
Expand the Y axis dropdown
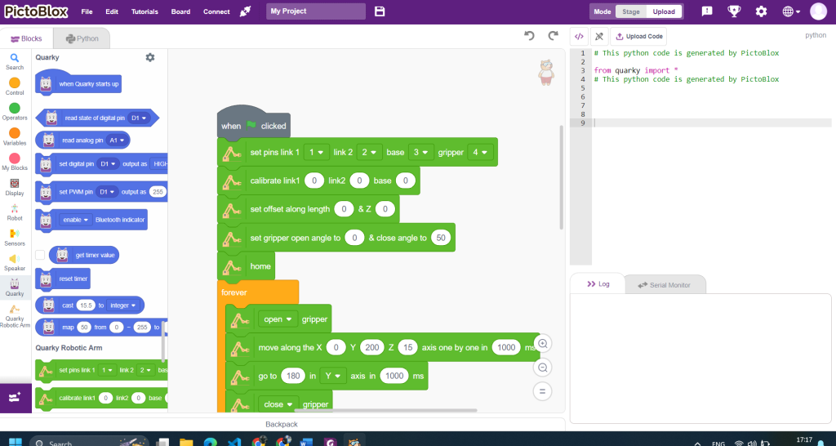(331, 376)
